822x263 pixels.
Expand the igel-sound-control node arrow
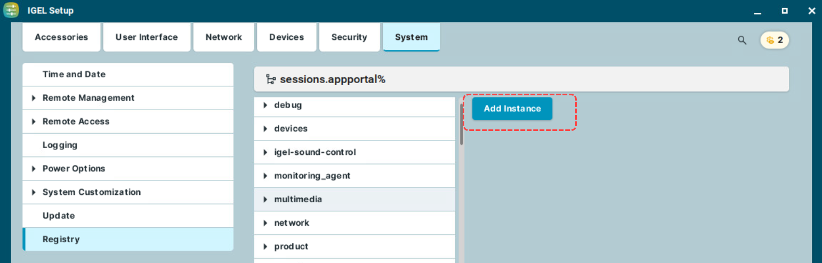(x=265, y=152)
